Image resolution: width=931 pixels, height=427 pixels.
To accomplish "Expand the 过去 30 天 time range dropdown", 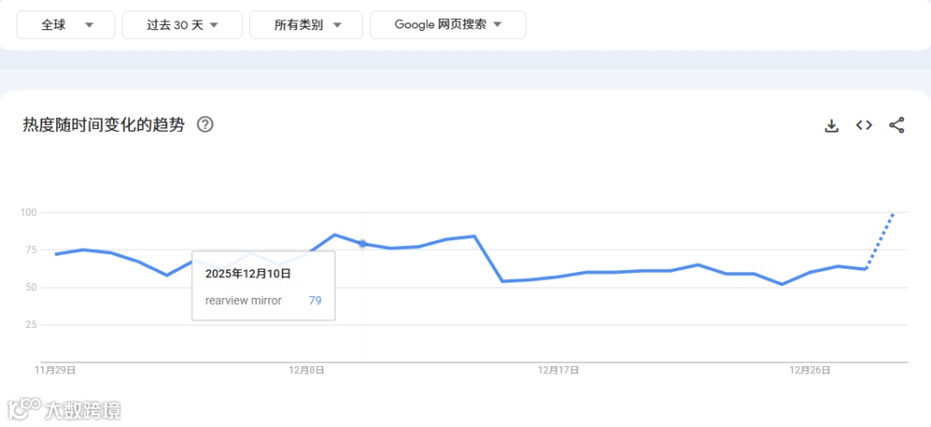I will (x=182, y=25).
